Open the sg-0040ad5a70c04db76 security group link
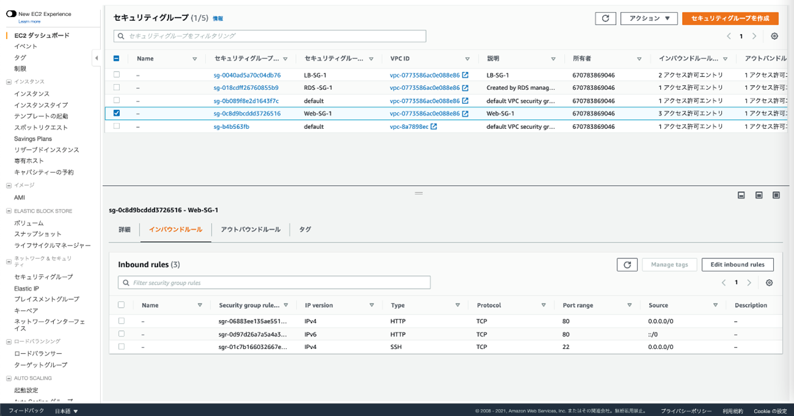This screenshot has height=416, width=794. pos(247,75)
